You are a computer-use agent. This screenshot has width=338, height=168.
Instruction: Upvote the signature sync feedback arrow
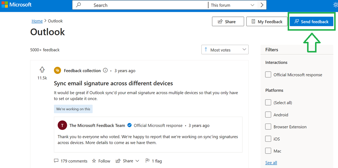click(x=42, y=70)
